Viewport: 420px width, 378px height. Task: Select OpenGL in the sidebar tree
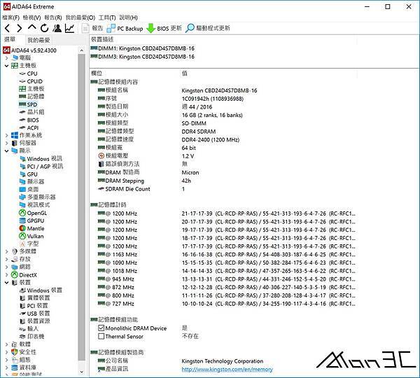point(33,213)
